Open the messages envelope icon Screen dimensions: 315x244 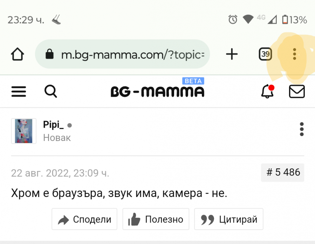point(296,91)
